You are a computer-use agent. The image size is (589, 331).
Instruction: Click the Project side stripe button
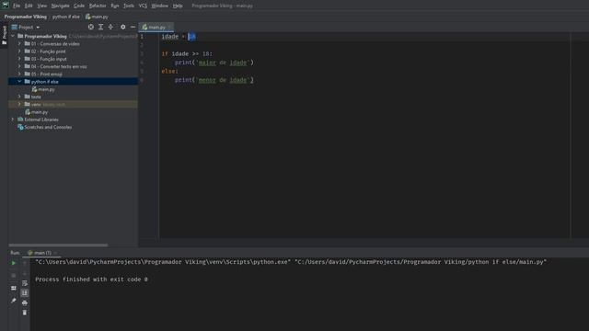click(4, 35)
